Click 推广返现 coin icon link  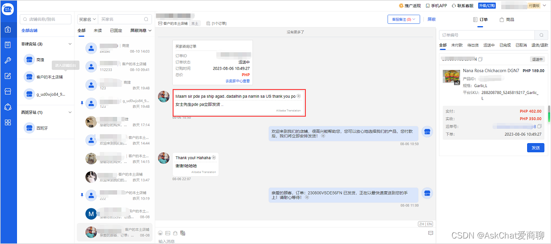pos(410,6)
